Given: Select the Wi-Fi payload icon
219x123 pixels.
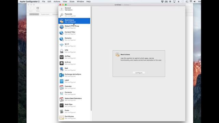Looking at the screenshot, I should (x=62, y=45).
